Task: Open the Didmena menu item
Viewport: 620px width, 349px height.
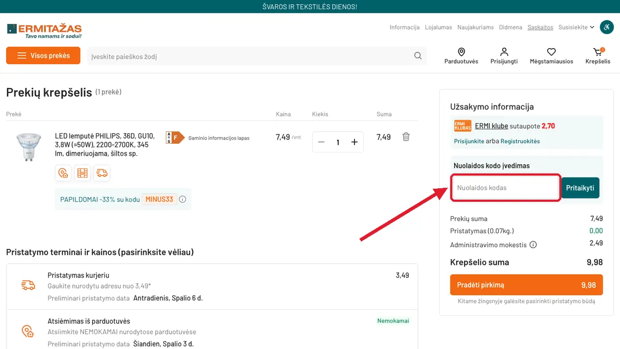Action: pyautogui.click(x=510, y=27)
